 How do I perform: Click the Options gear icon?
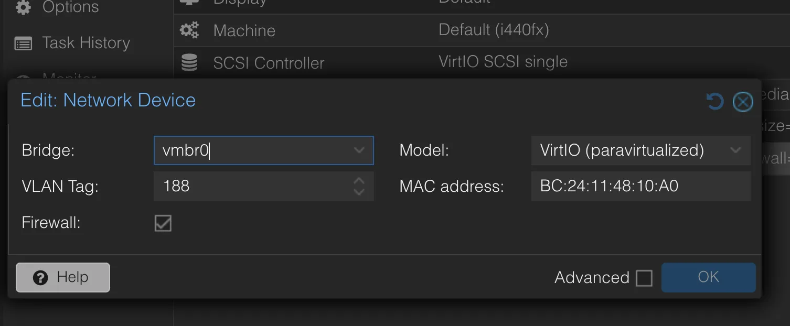[x=23, y=7]
